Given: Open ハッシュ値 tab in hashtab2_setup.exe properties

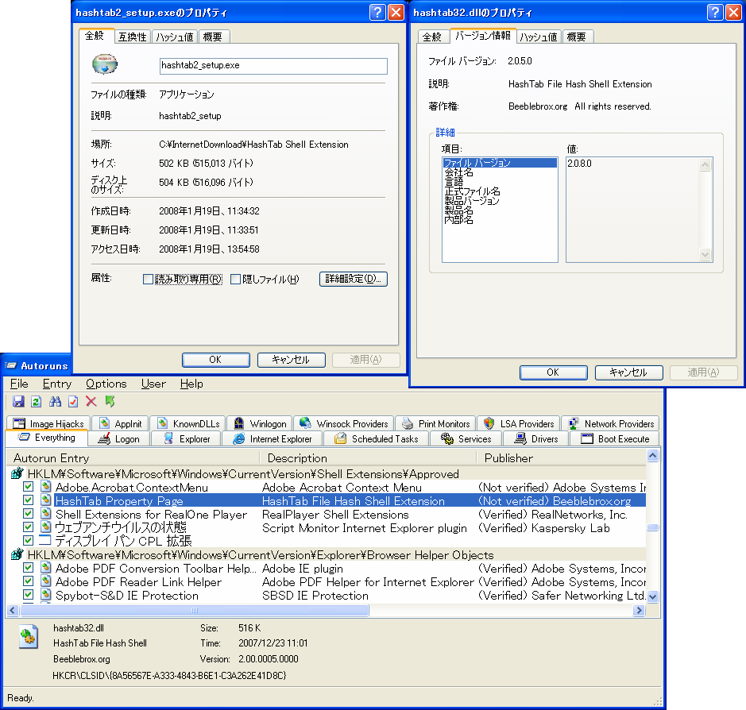Looking at the screenshot, I should click(175, 37).
